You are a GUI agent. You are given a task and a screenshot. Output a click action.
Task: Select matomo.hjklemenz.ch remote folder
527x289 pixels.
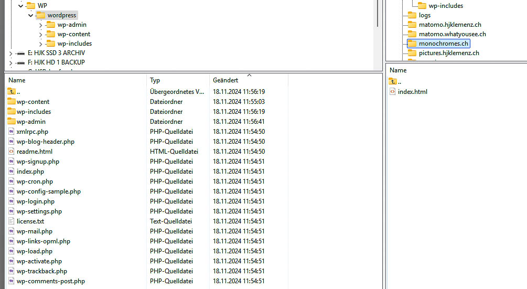pyautogui.click(x=450, y=25)
